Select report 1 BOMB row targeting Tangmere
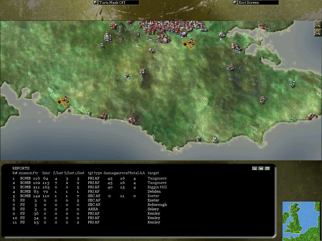This screenshot has height=241, width=322. (x=90, y=178)
